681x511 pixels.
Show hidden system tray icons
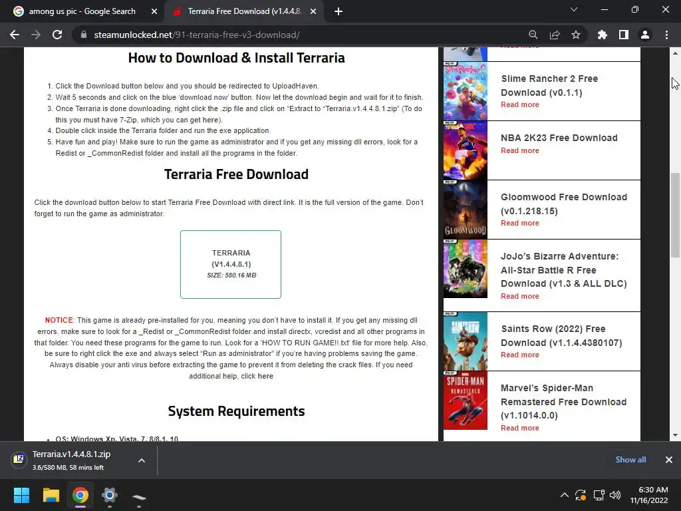(x=564, y=495)
